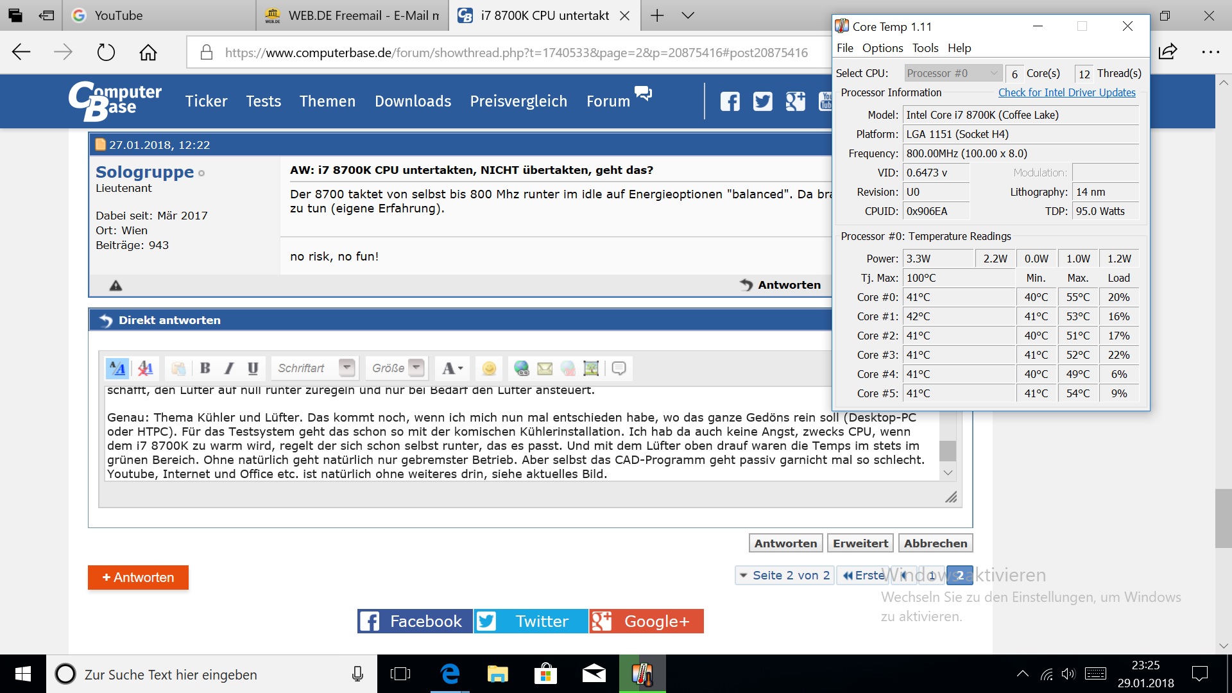Screen dimensions: 1232x693
Task: Click Check for Intel Driver Updates link
Action: click(1066, 92)
